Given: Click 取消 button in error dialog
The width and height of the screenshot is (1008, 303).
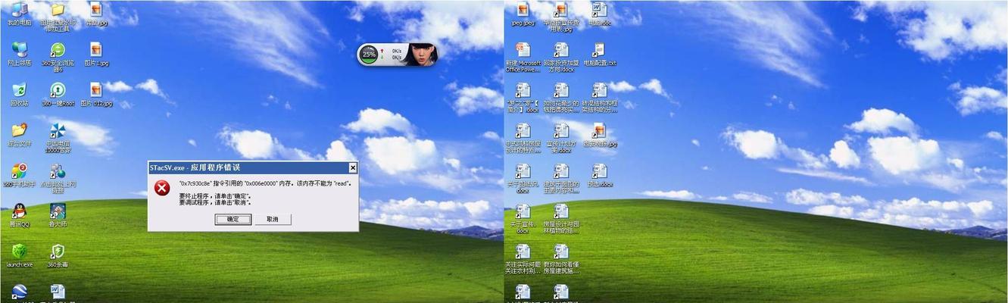Looking at the screenshot, I should point(273,219).
